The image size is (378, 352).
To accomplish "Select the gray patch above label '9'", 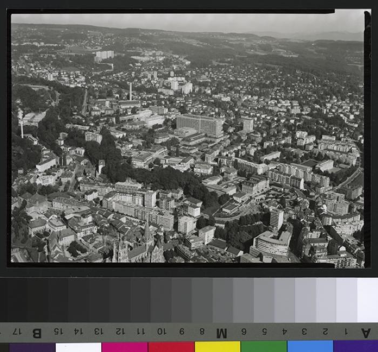I will 181,300.
